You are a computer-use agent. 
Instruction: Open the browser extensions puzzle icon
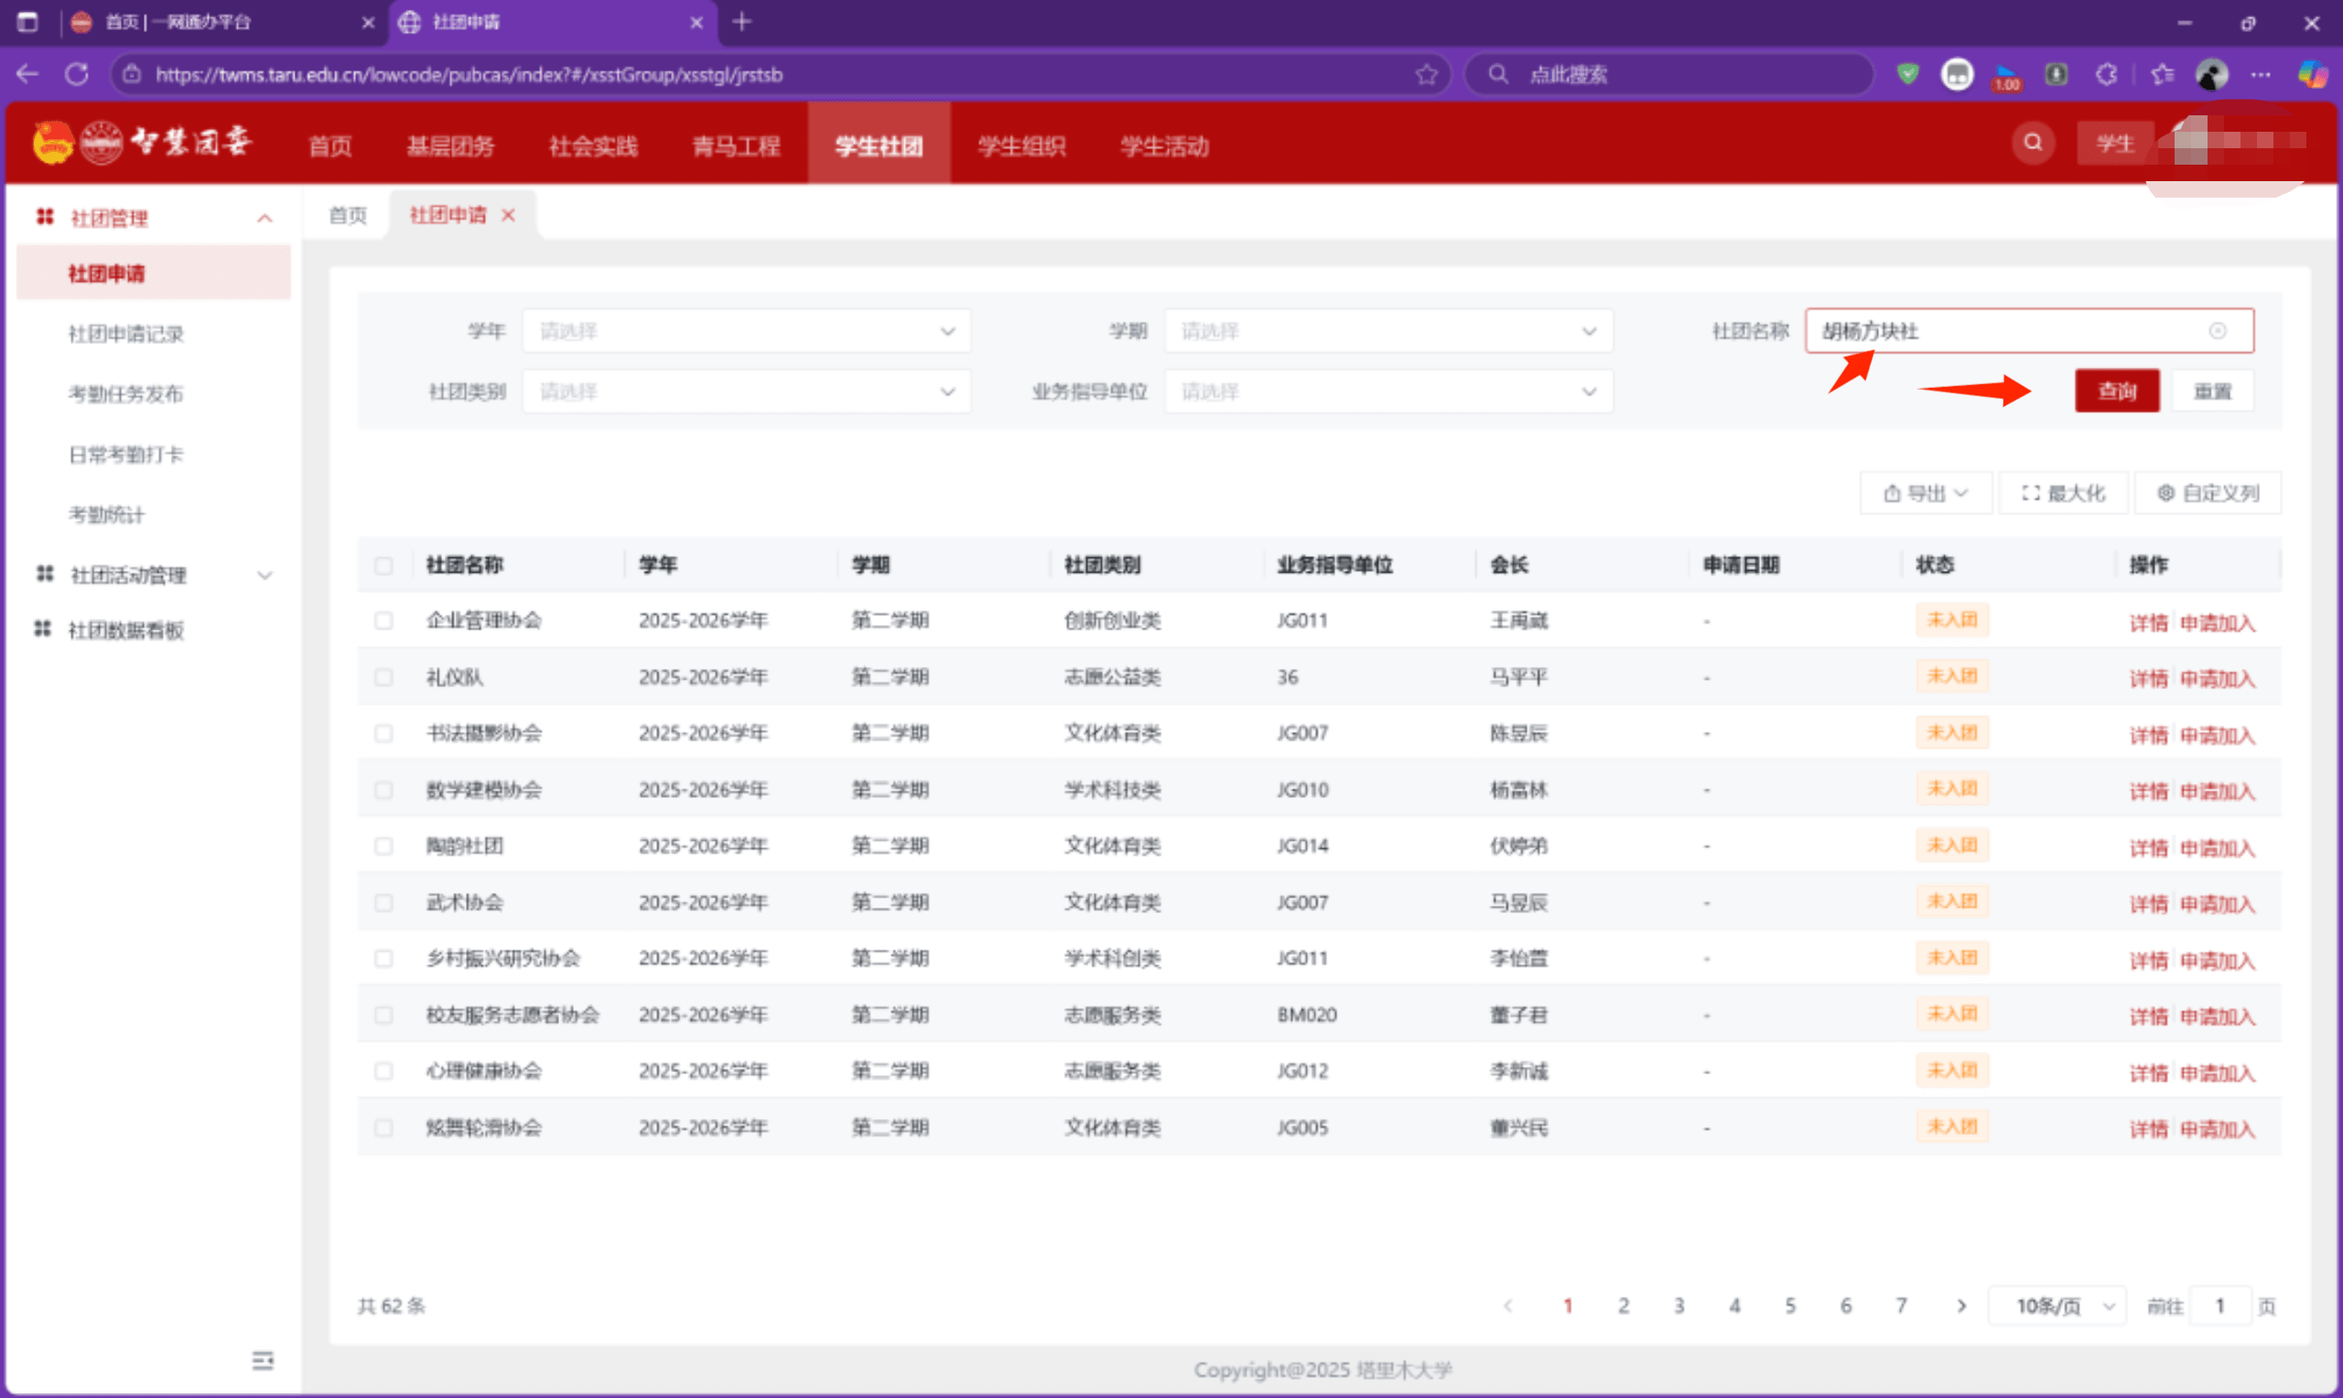[2107, 74]
